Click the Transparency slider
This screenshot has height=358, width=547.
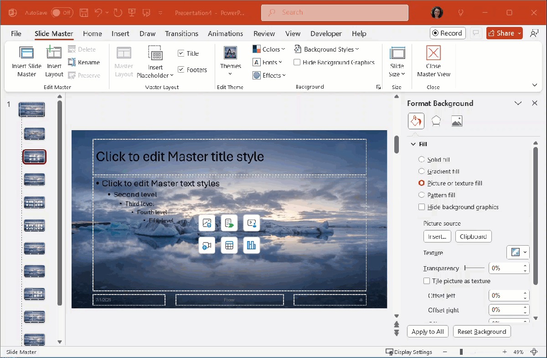click(x=474, y=268)
